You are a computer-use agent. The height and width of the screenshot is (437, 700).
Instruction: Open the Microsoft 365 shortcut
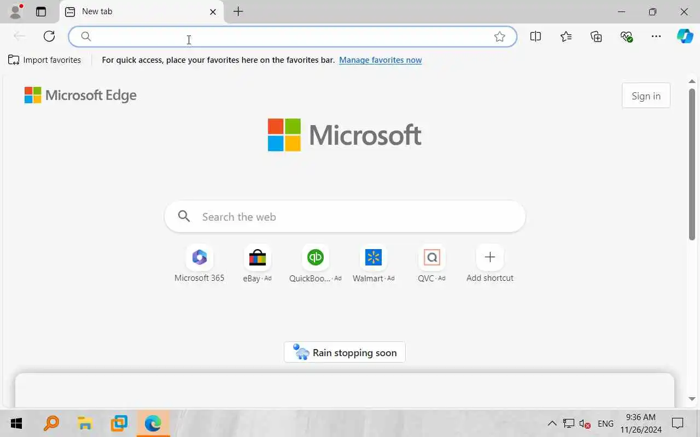point(200,263)
